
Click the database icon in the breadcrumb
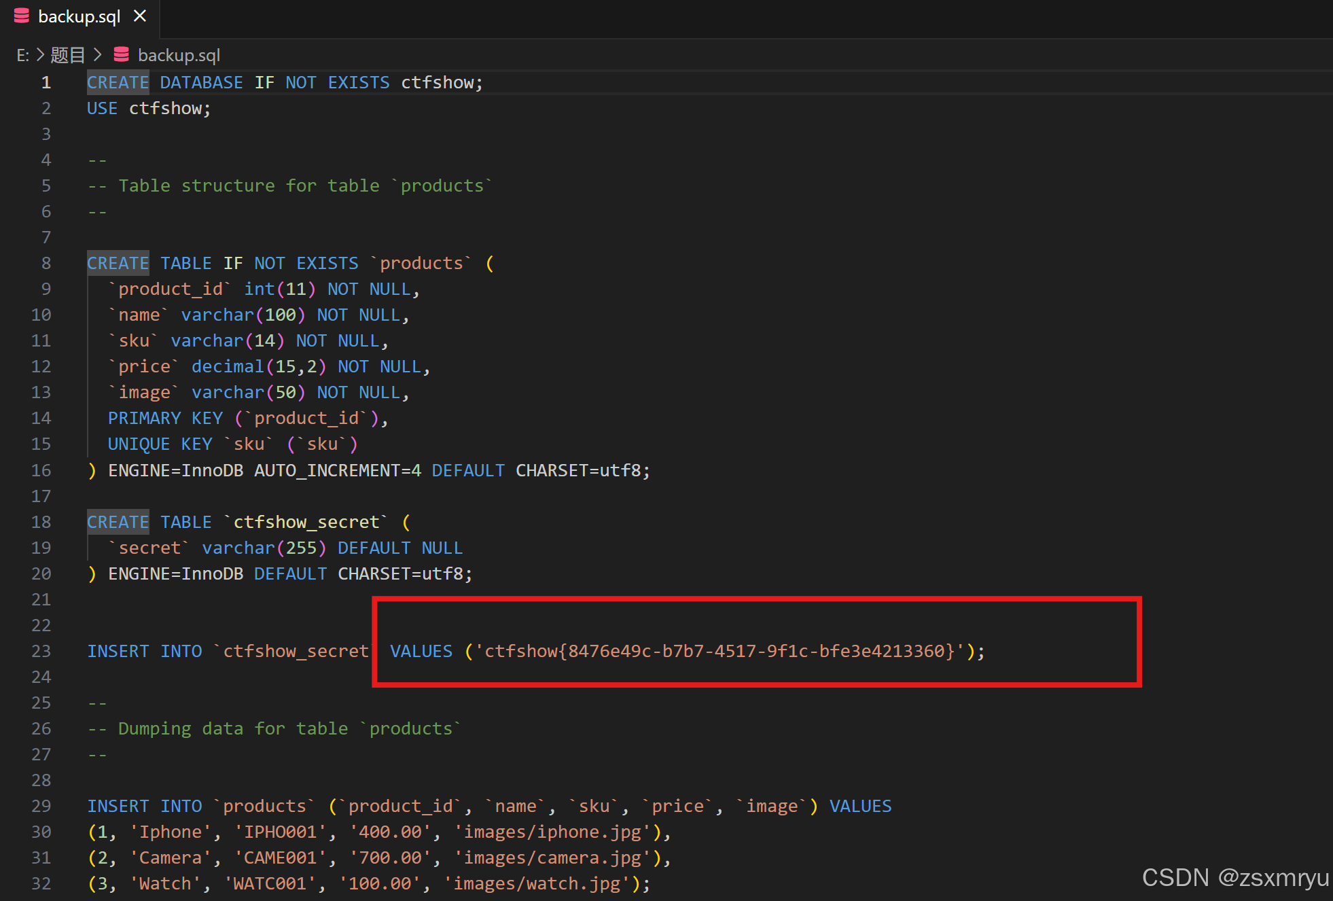122,55
